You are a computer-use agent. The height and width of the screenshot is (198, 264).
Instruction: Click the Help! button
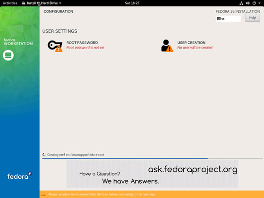(x=253, y=18)
